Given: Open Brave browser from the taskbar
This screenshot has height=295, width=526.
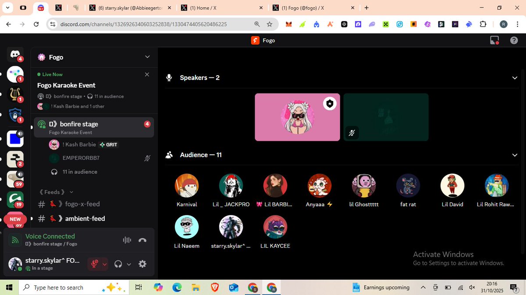Looking at the screenshot, I should [215, 288].
